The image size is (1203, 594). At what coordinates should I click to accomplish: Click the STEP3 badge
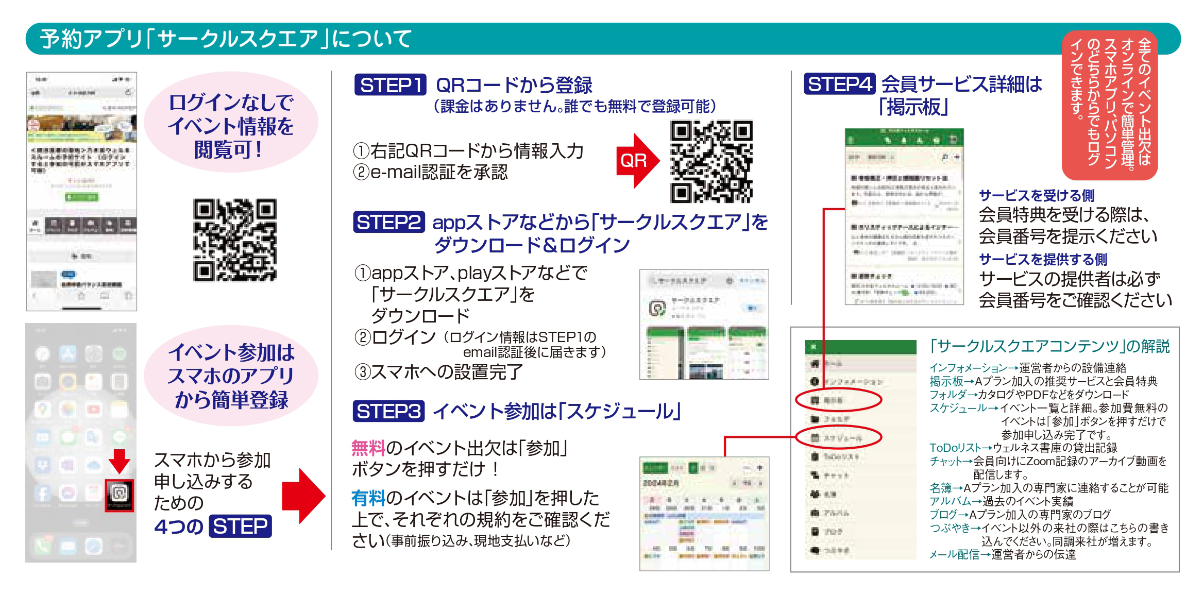tap(388, 411)
